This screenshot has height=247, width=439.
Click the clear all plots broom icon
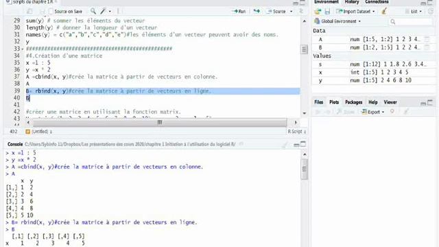click(x=406, y=112)
